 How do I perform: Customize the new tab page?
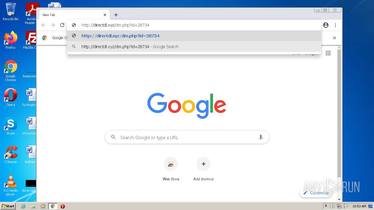coord(316,193)
